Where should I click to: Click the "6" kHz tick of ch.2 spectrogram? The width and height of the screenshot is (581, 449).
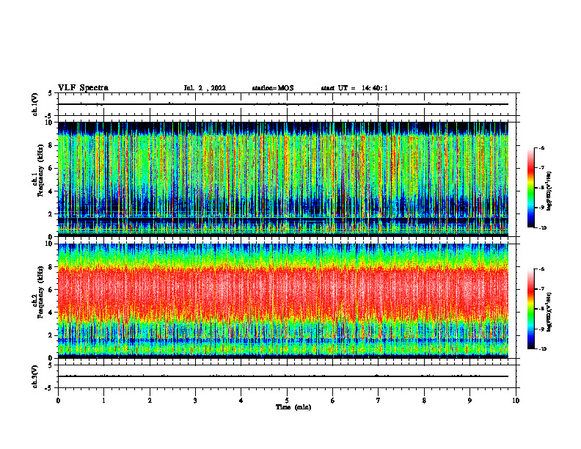coord(51,290)
